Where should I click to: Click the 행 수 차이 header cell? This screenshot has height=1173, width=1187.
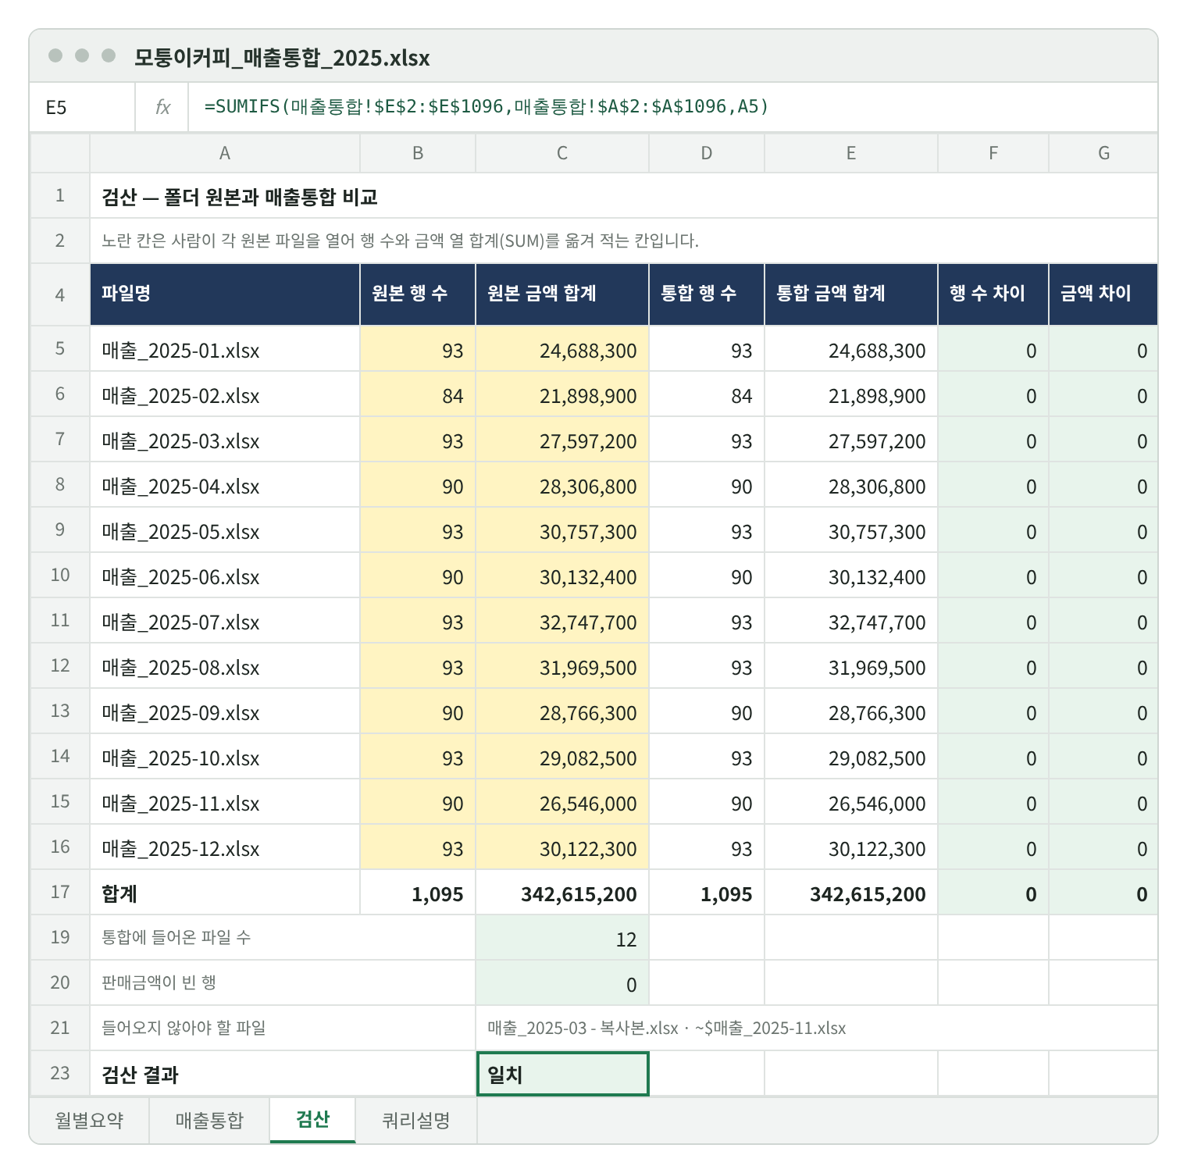point(993,294)
